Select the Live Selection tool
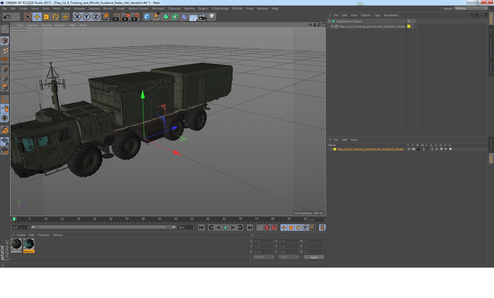This screenshot has height=298, width=494. 28,17
